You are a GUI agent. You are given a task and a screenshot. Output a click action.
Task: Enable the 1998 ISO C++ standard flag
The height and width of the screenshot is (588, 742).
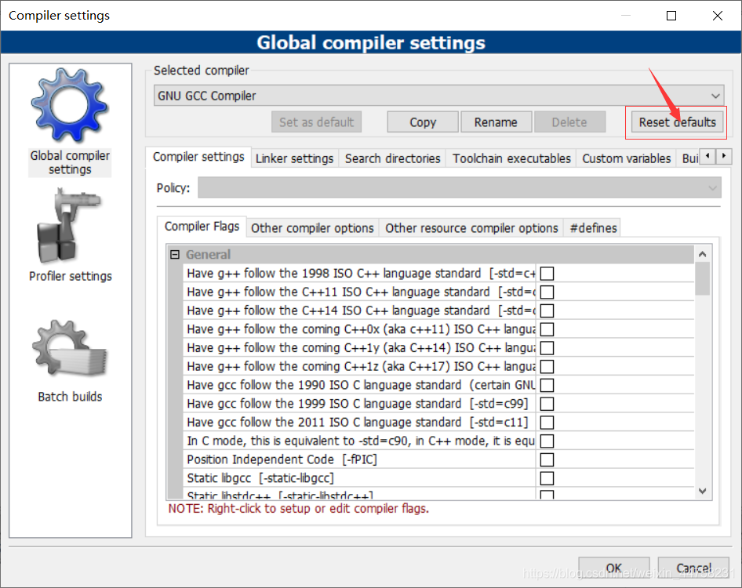point(547,274)
